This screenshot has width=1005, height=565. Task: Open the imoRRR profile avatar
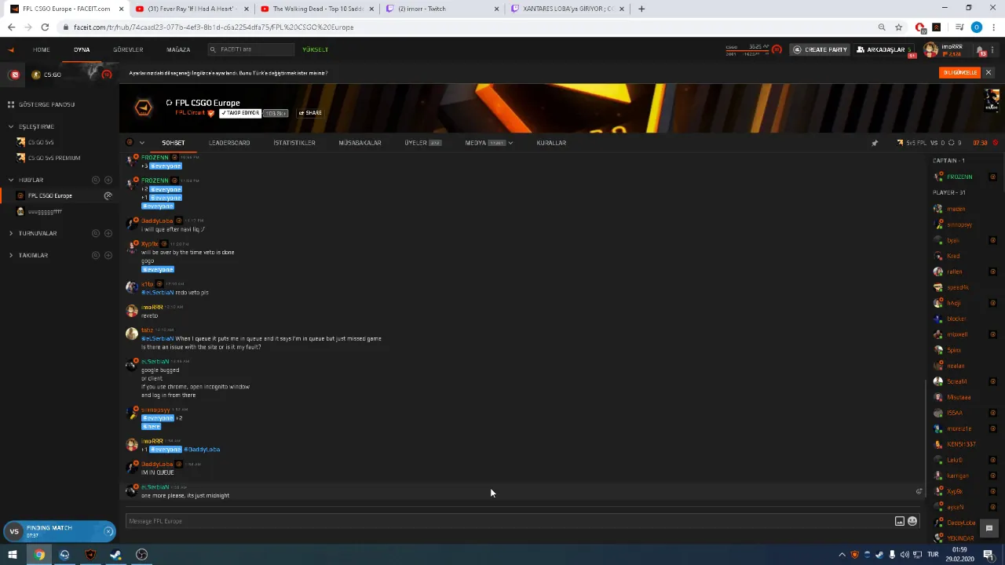[931, 49]
